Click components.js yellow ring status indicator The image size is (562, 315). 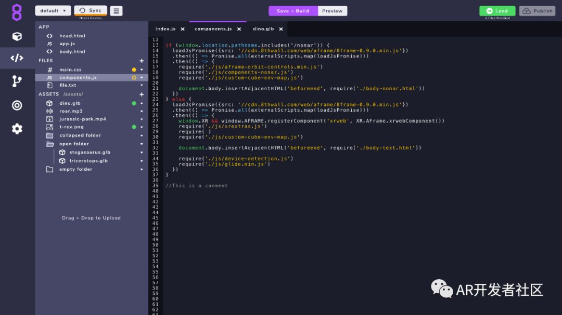click(134, 78)
